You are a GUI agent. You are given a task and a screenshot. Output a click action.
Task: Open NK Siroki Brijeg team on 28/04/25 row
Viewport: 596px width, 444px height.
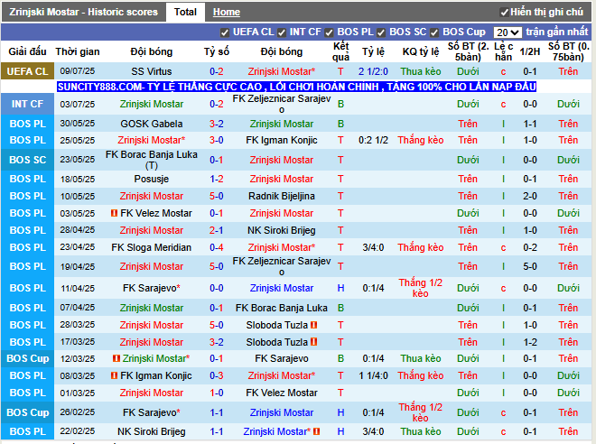coord(281,230)
